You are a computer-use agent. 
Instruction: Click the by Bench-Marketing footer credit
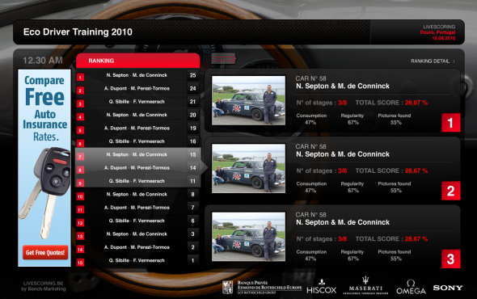click(43, 289)
